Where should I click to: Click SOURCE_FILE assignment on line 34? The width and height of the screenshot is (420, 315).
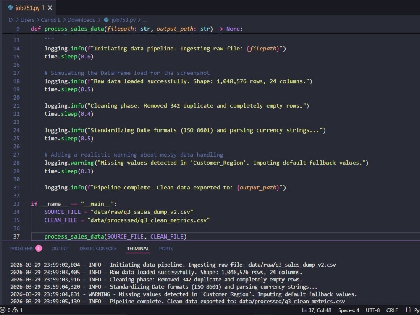click(x=119, y=212)
